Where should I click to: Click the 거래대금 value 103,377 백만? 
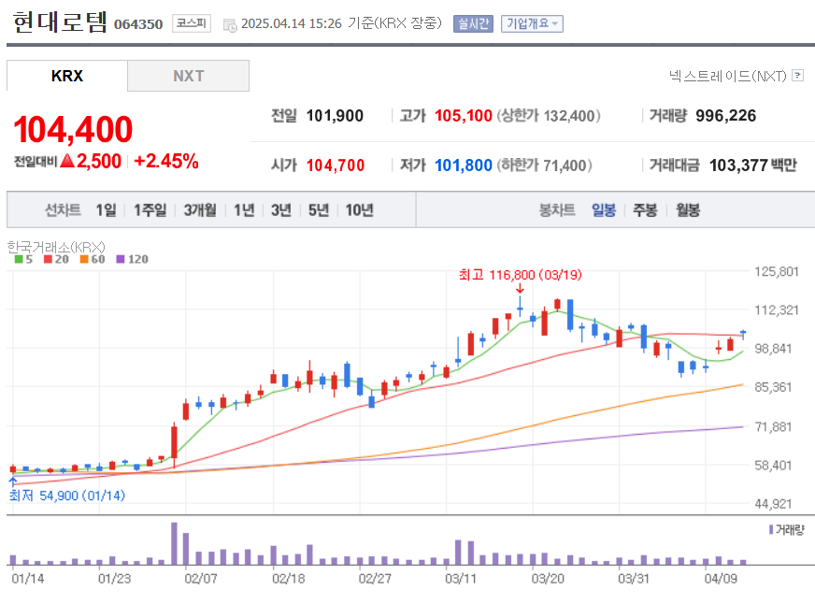click(753, 165)
